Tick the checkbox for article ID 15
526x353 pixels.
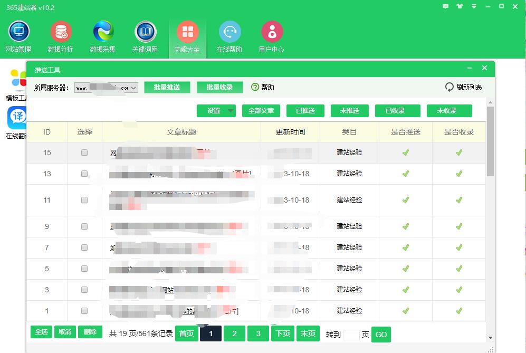(84, 152)
